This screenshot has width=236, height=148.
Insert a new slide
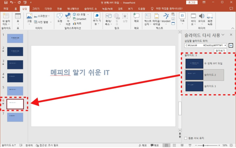(6, 19)
